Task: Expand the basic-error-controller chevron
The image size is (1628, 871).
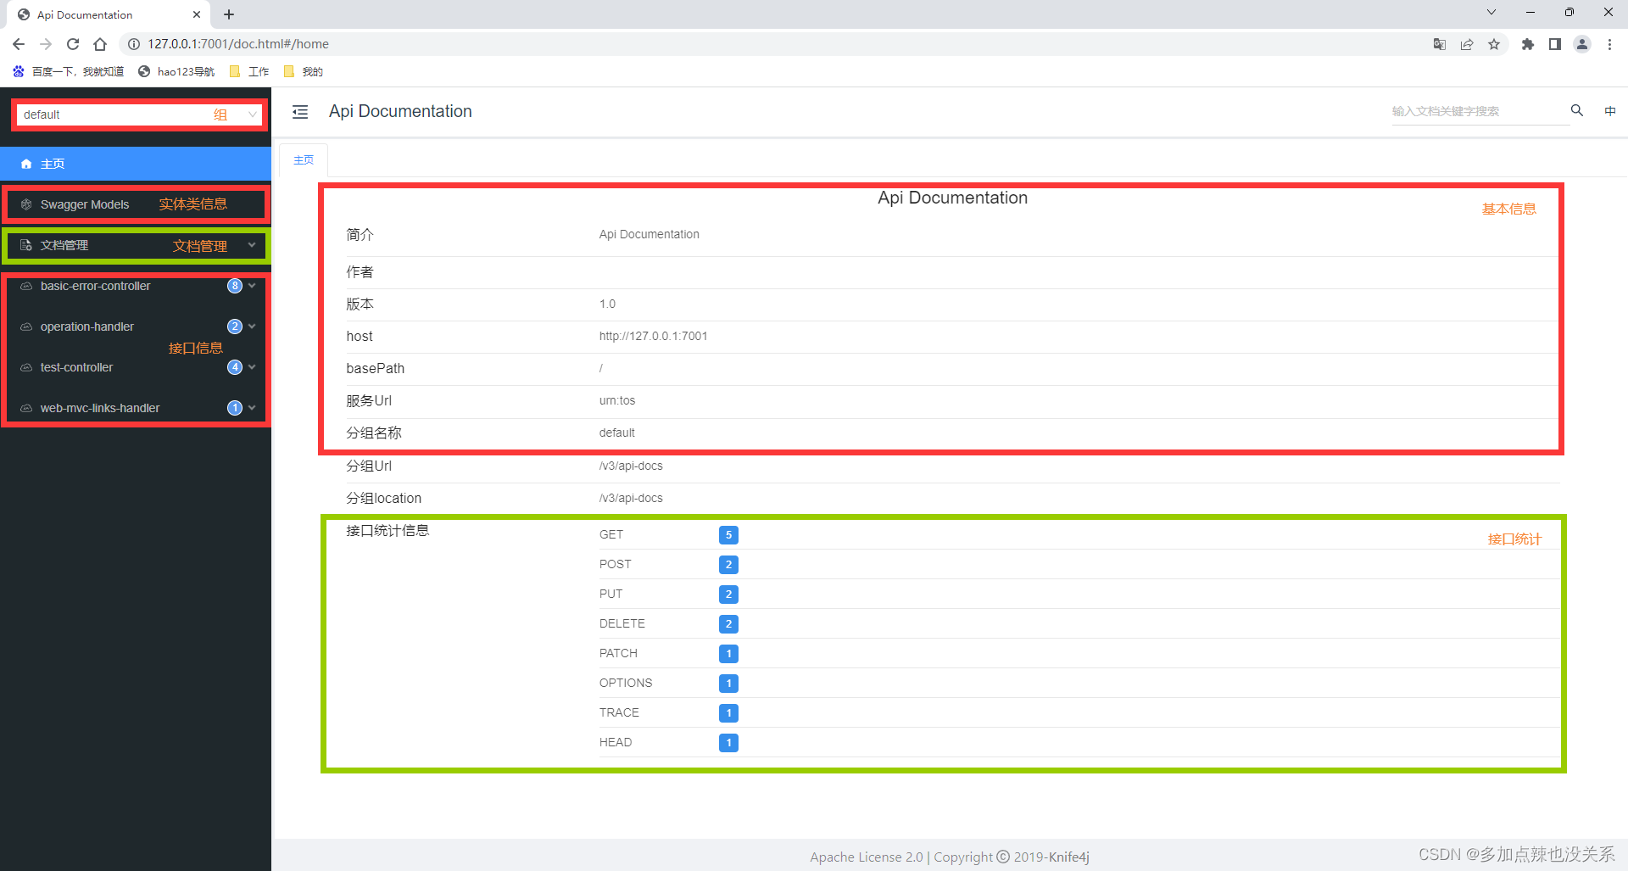Action: pos(252,286)
